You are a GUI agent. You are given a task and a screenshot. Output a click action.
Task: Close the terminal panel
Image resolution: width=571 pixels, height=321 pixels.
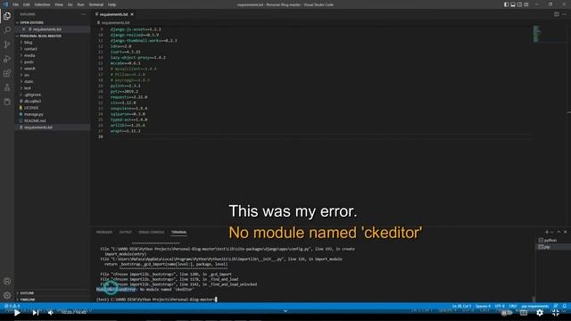click(x=565, y=232)
